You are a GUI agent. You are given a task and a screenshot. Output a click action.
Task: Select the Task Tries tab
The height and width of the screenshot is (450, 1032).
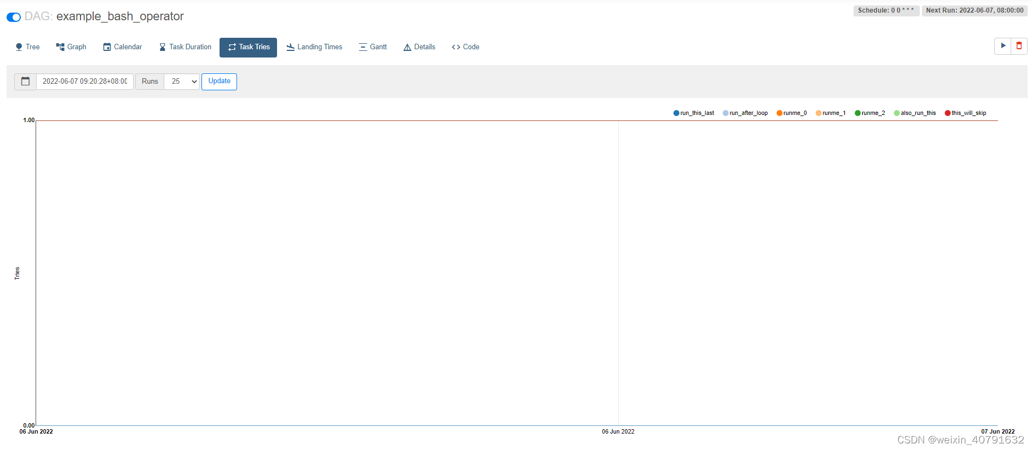click(249, 48)
